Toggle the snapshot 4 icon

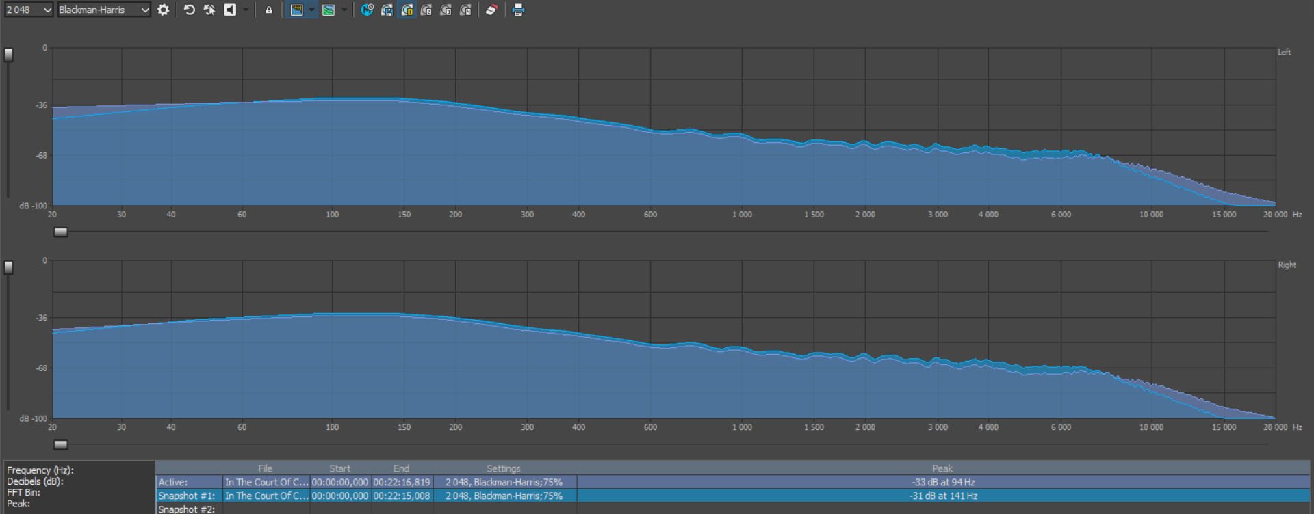click(465, 10)
